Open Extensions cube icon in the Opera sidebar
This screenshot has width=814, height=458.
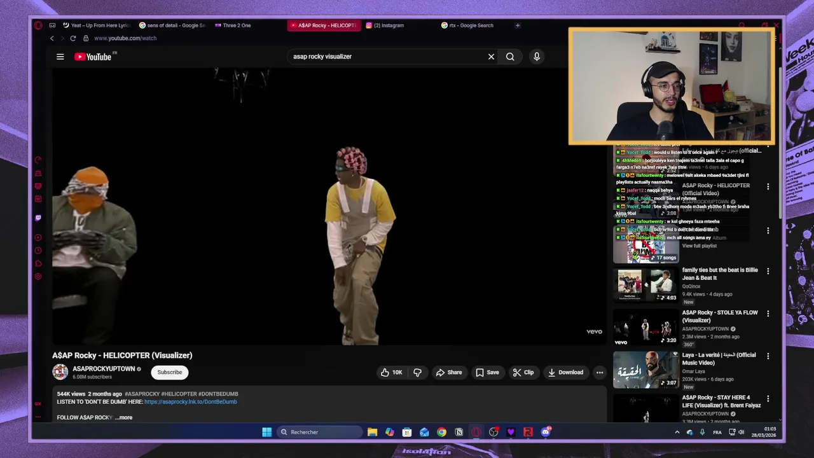pos(38,263)
